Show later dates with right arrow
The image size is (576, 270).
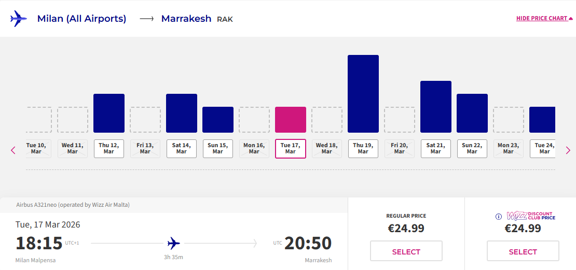coord(568,150)
